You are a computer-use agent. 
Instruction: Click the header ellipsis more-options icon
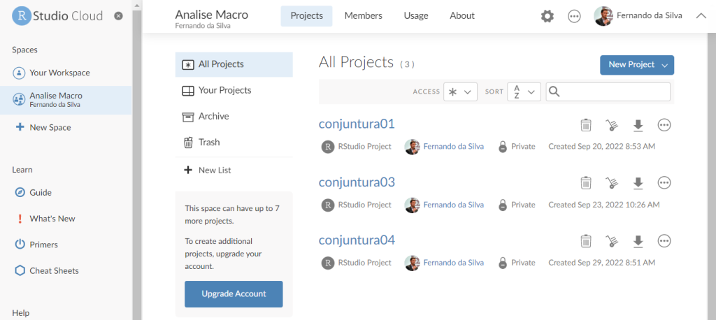tap(574, 17)
